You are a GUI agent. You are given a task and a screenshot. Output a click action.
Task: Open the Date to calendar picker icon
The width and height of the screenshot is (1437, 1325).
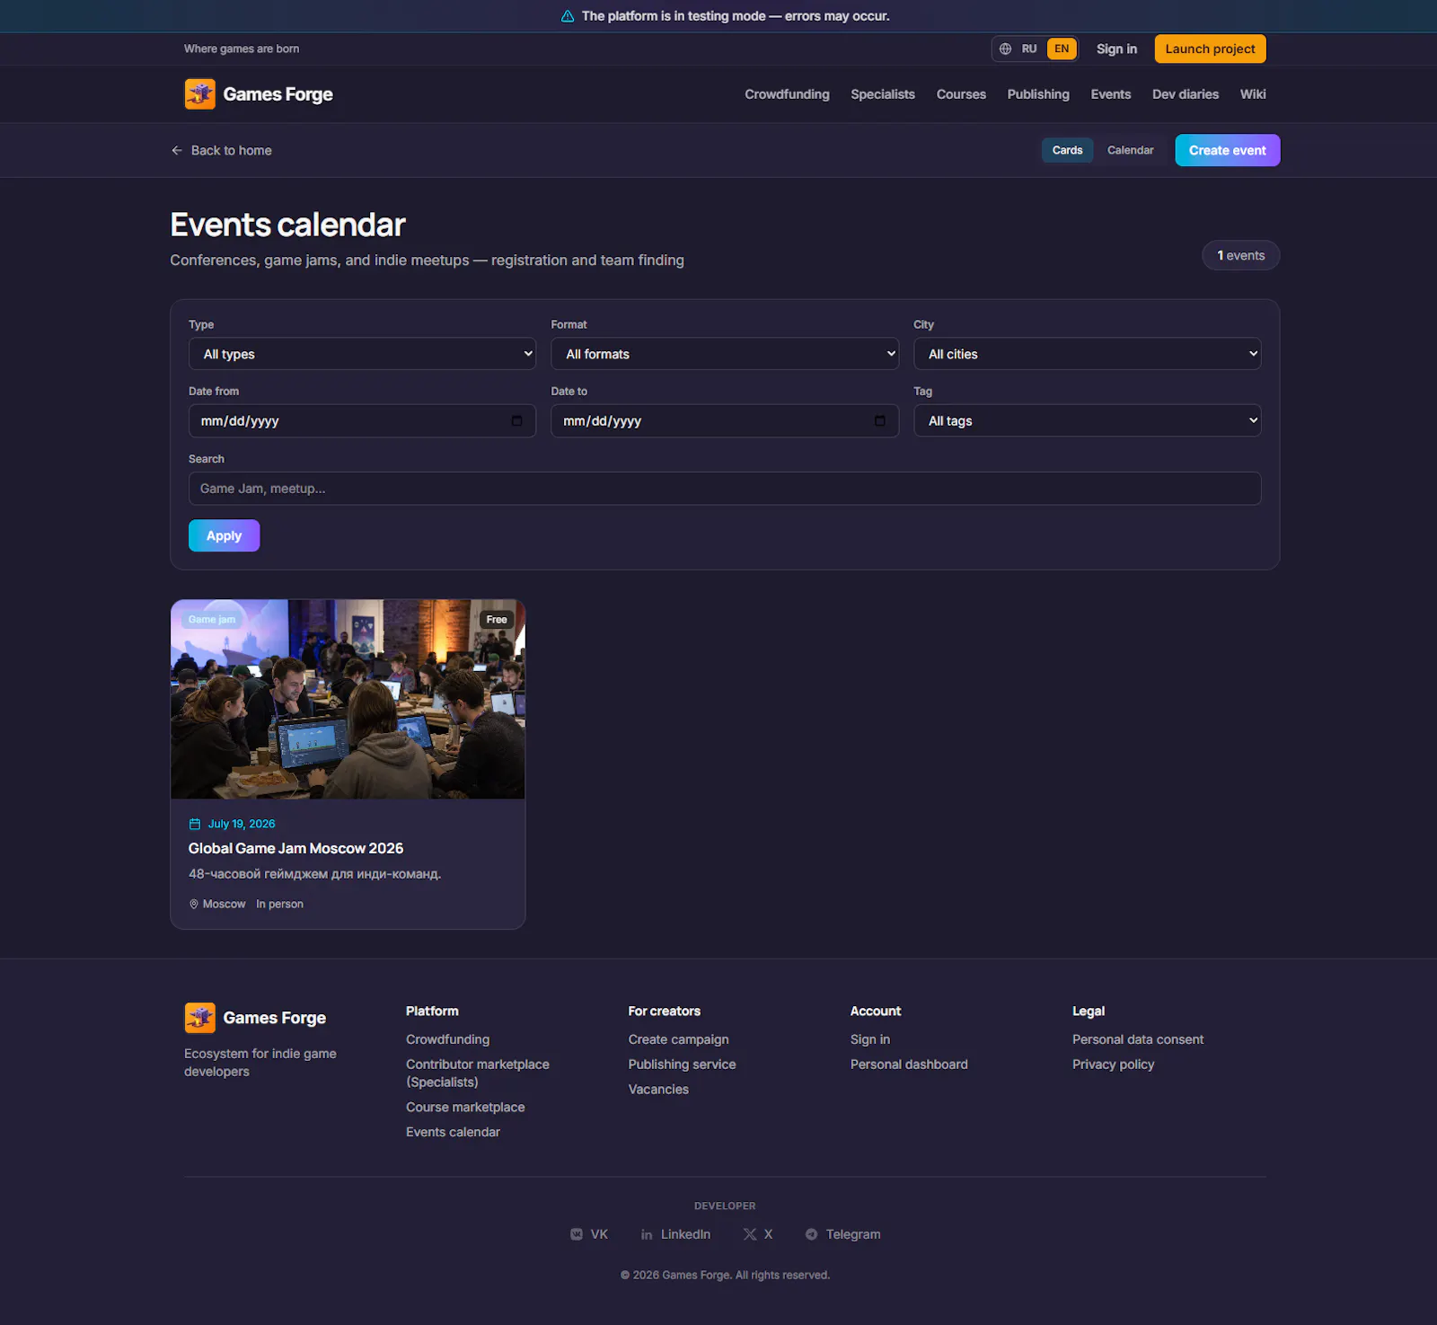coord(880,420)
